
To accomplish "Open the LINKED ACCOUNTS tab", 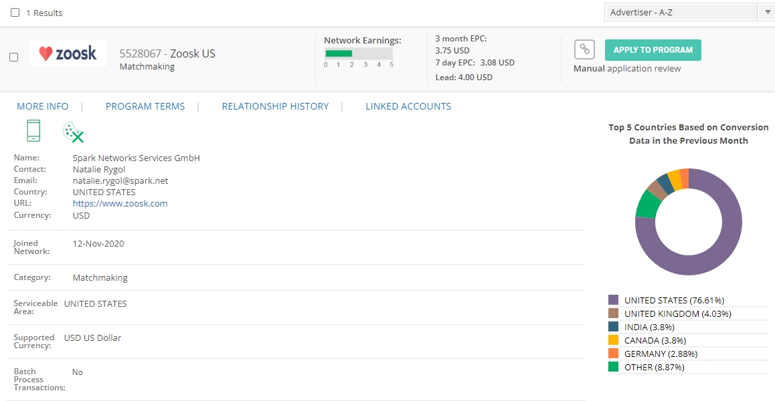I will coord(408,106).
